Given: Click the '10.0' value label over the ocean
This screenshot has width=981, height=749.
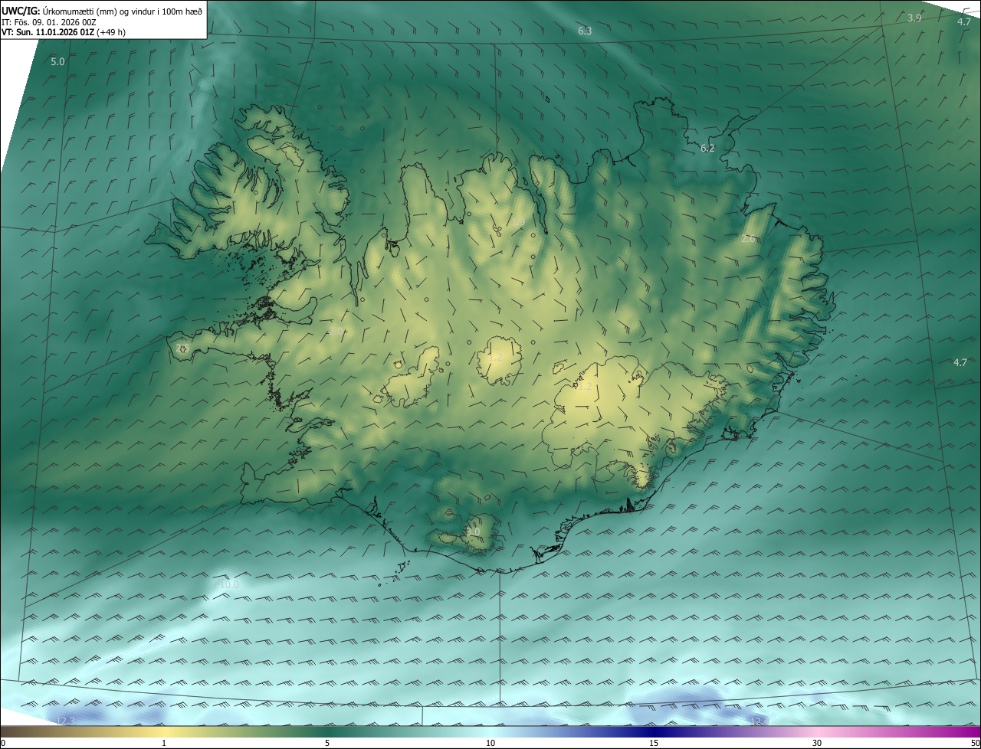Looking at the screenshot, I should (229, 584).
